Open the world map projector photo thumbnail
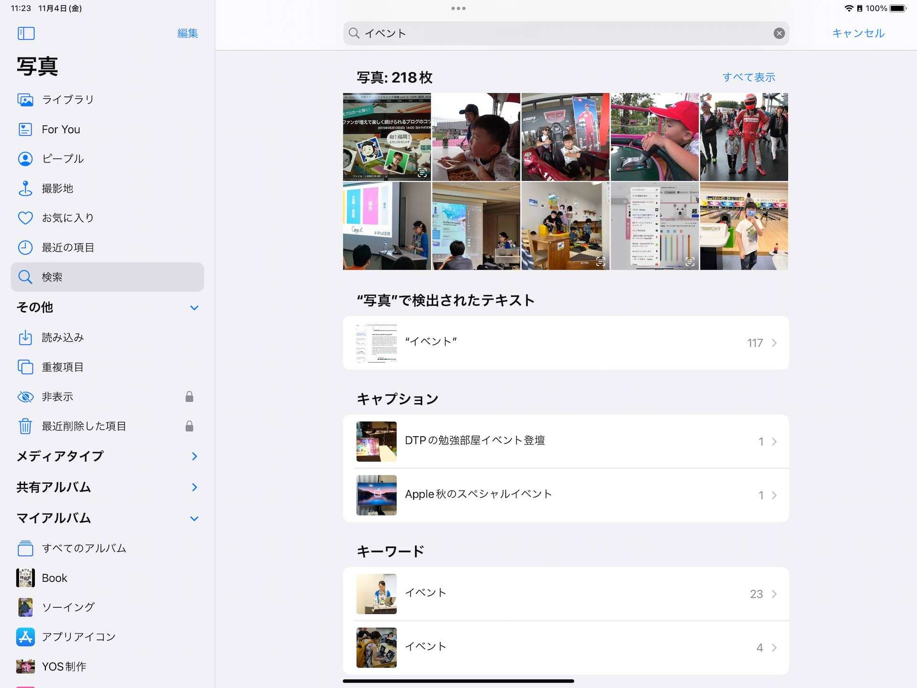The width and height of the screenshot is (917, 688). (x=476, y=226)
